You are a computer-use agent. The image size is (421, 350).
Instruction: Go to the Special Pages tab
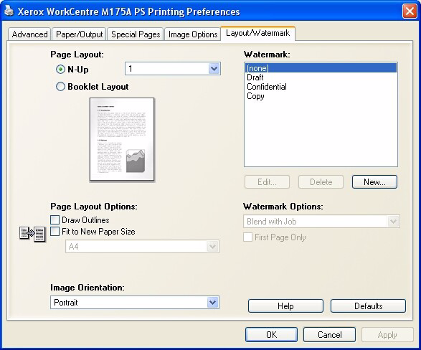point(136,34)
